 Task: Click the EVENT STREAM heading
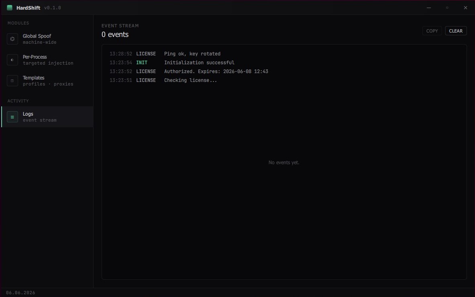pyautogui.click(x=120, y=26)
